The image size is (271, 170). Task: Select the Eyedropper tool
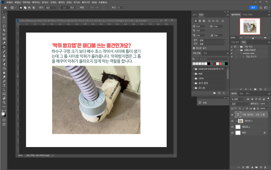tap(4, 43)
